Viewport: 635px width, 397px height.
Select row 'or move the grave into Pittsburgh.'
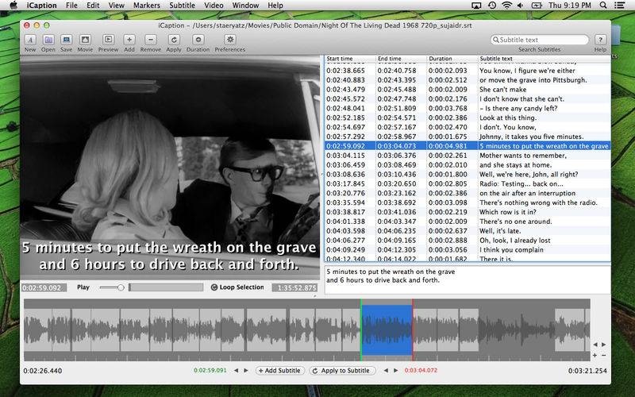click(x=468, y=80)
